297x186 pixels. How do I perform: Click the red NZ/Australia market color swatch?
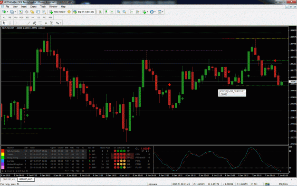point(3,151)
